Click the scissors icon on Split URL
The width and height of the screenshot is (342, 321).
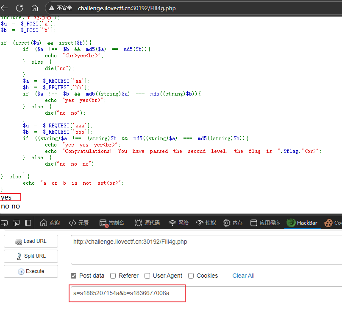(19, 256)
